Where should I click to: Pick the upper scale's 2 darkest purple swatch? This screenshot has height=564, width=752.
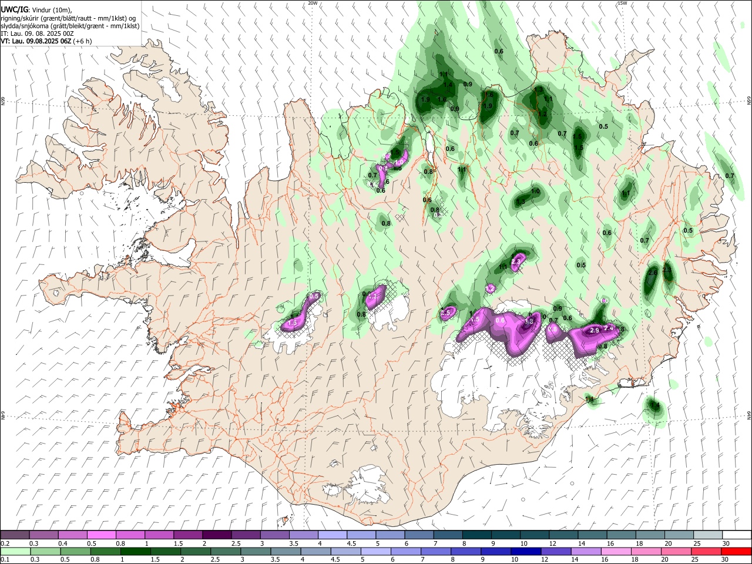[217, 535]
